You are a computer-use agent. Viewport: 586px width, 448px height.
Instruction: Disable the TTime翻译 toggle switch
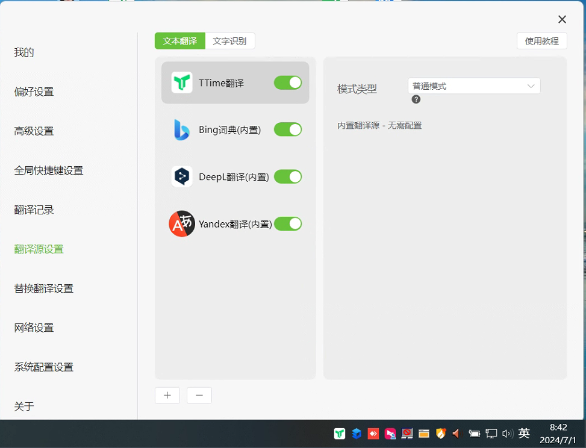pos(288,82)
